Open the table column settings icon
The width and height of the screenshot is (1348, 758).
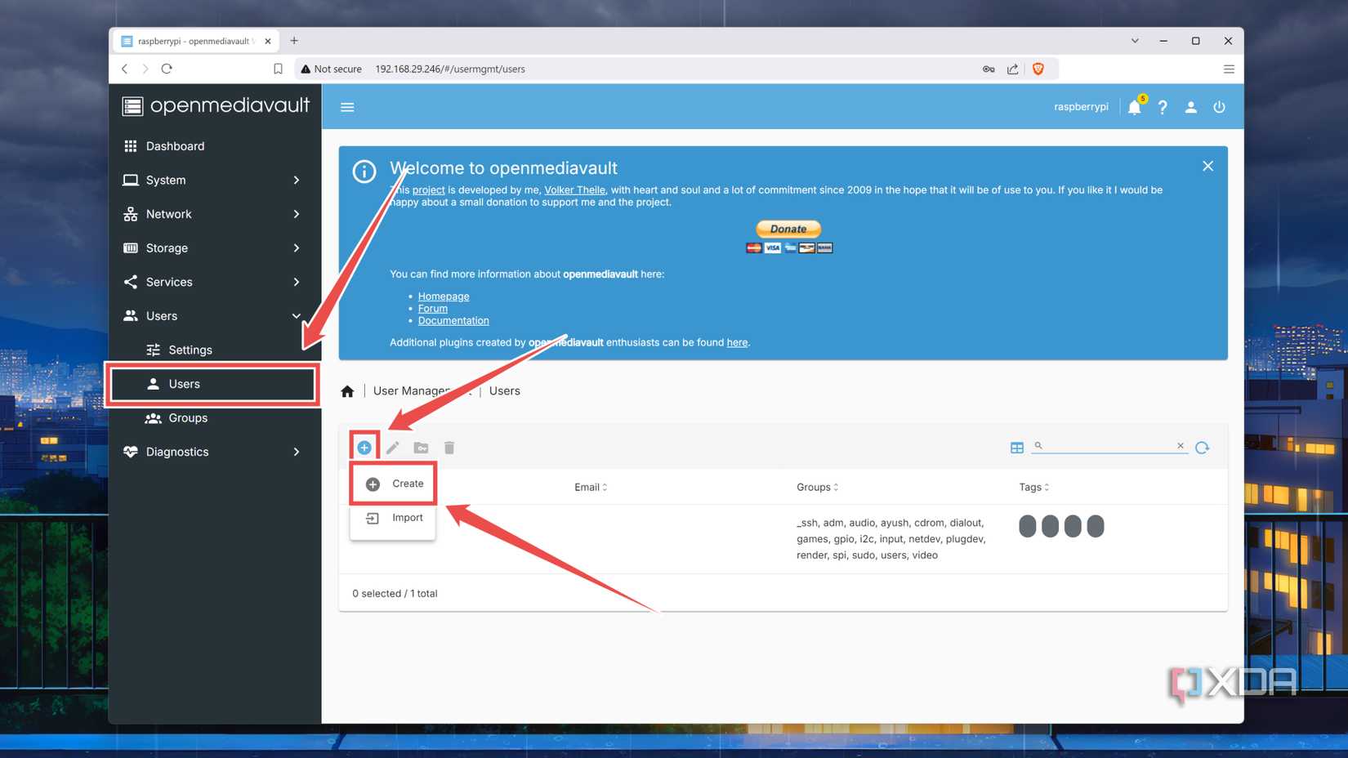click(x=1017, y=448)
